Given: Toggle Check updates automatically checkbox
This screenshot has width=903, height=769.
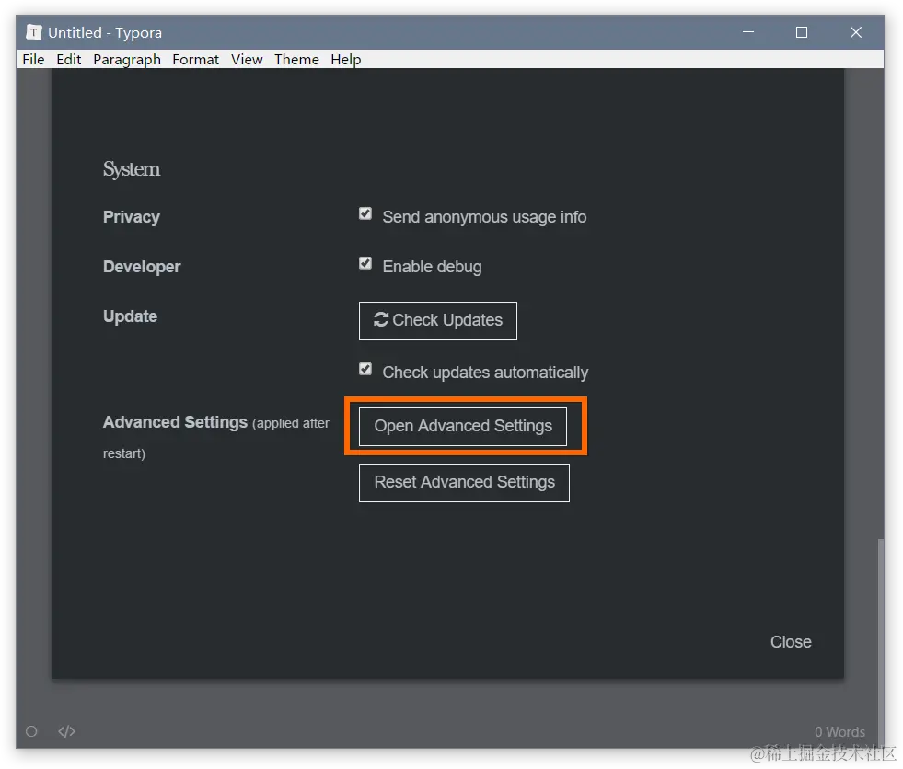Looking at the screenshot, I should 365,369.
